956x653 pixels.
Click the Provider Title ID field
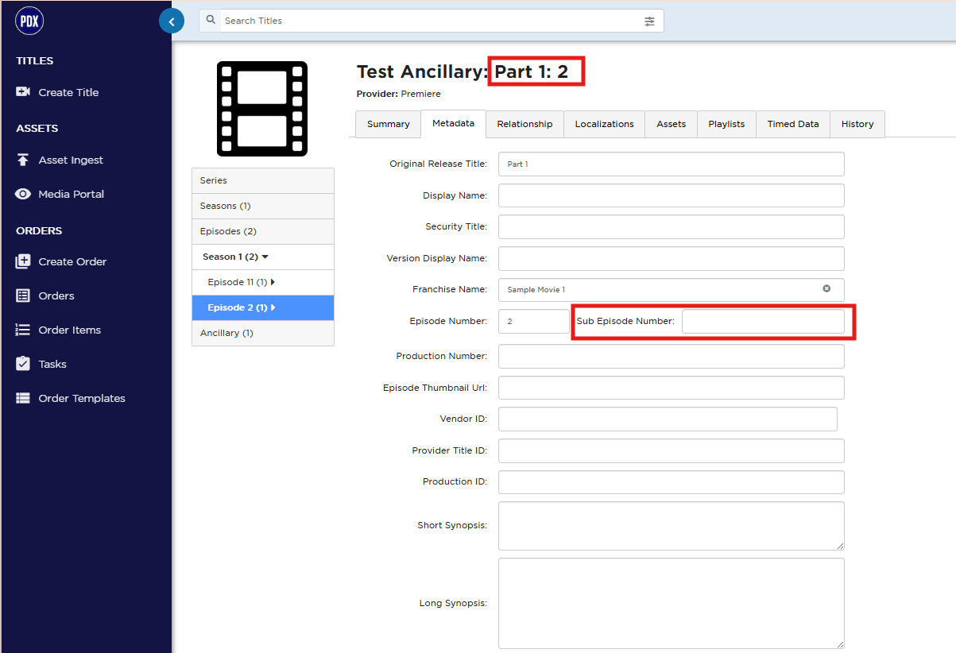click(x=671, y=450)
